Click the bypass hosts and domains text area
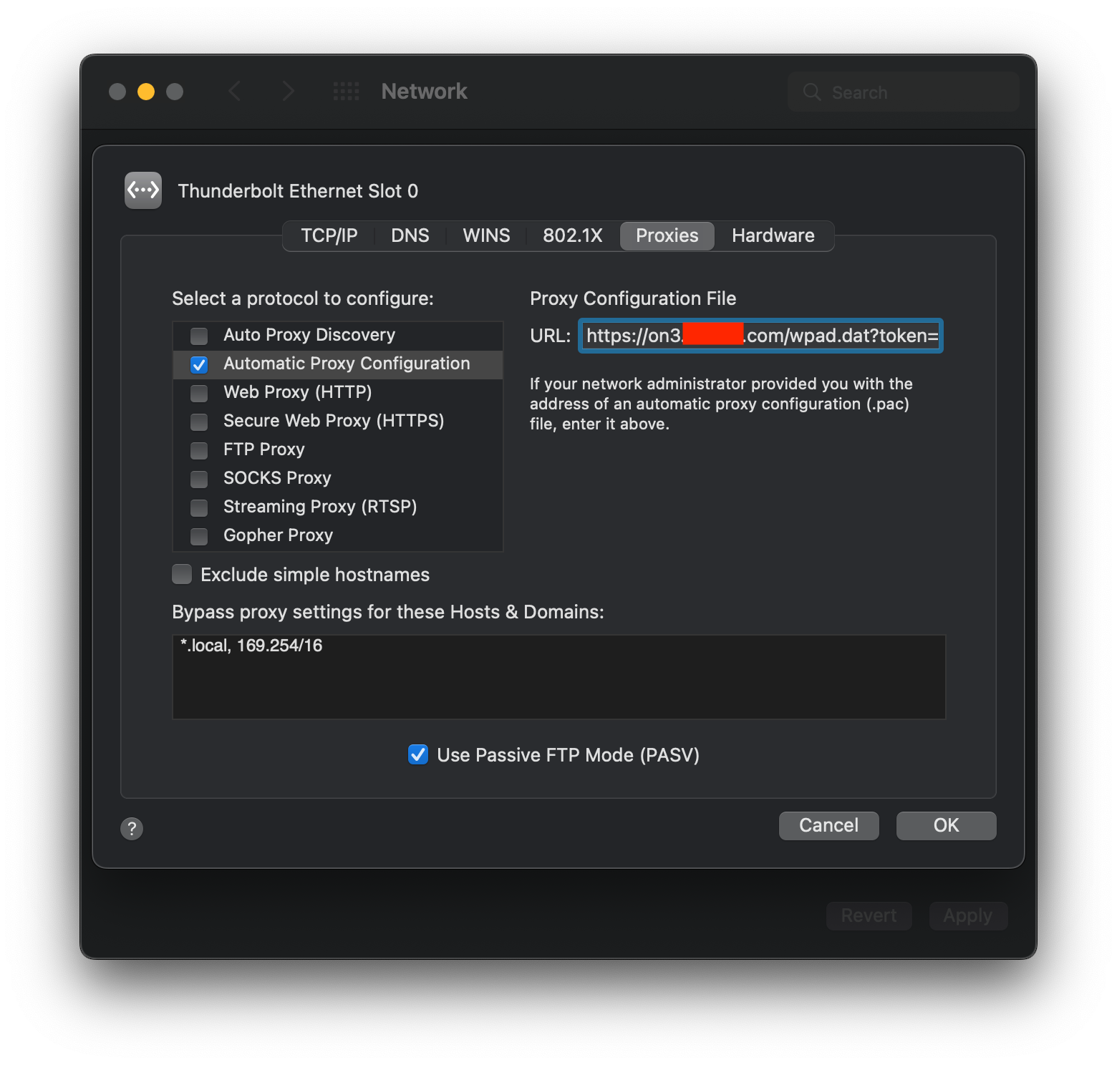Image resolution: width=1117 pixels, height=1065 pixels. pos(559,676)
